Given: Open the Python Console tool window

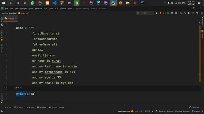Looking at the screenshot, I should click(x=57, y=107).
